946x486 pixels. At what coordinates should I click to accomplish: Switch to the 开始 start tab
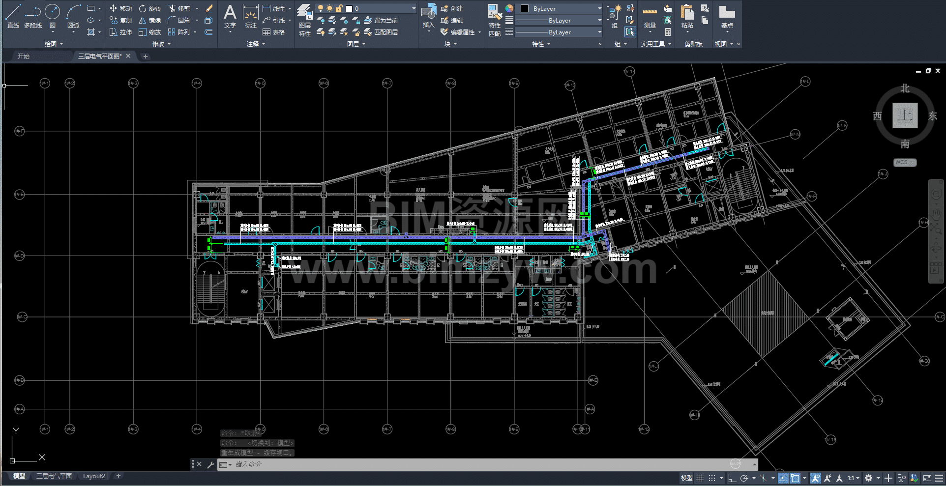[24, 56]
